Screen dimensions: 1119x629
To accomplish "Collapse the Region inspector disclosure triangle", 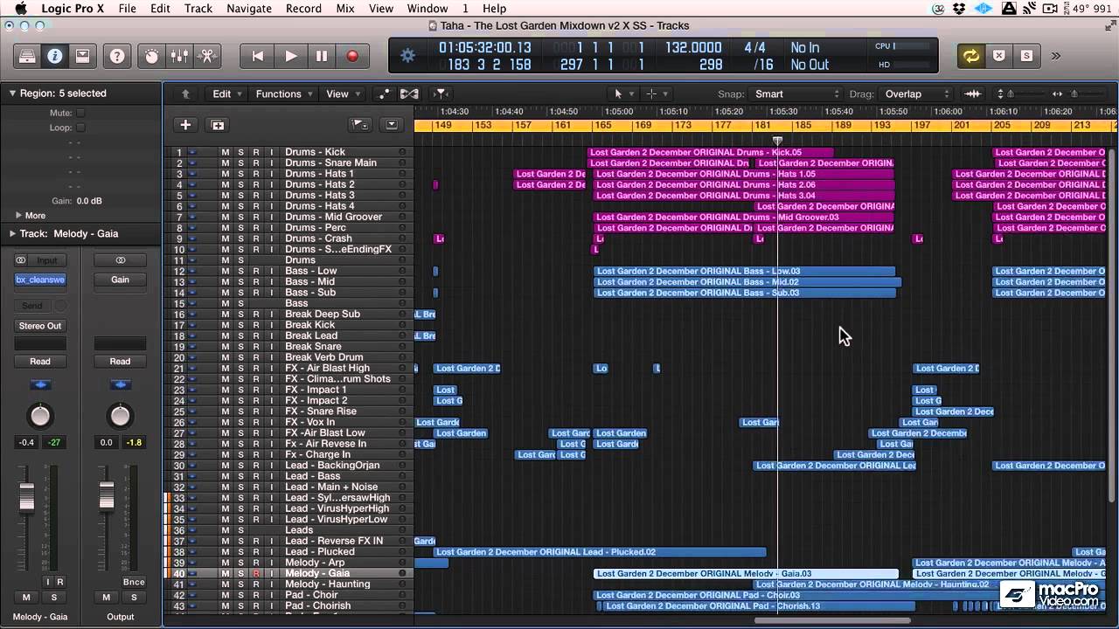I will pyautogui.click(x=11, y=93).
